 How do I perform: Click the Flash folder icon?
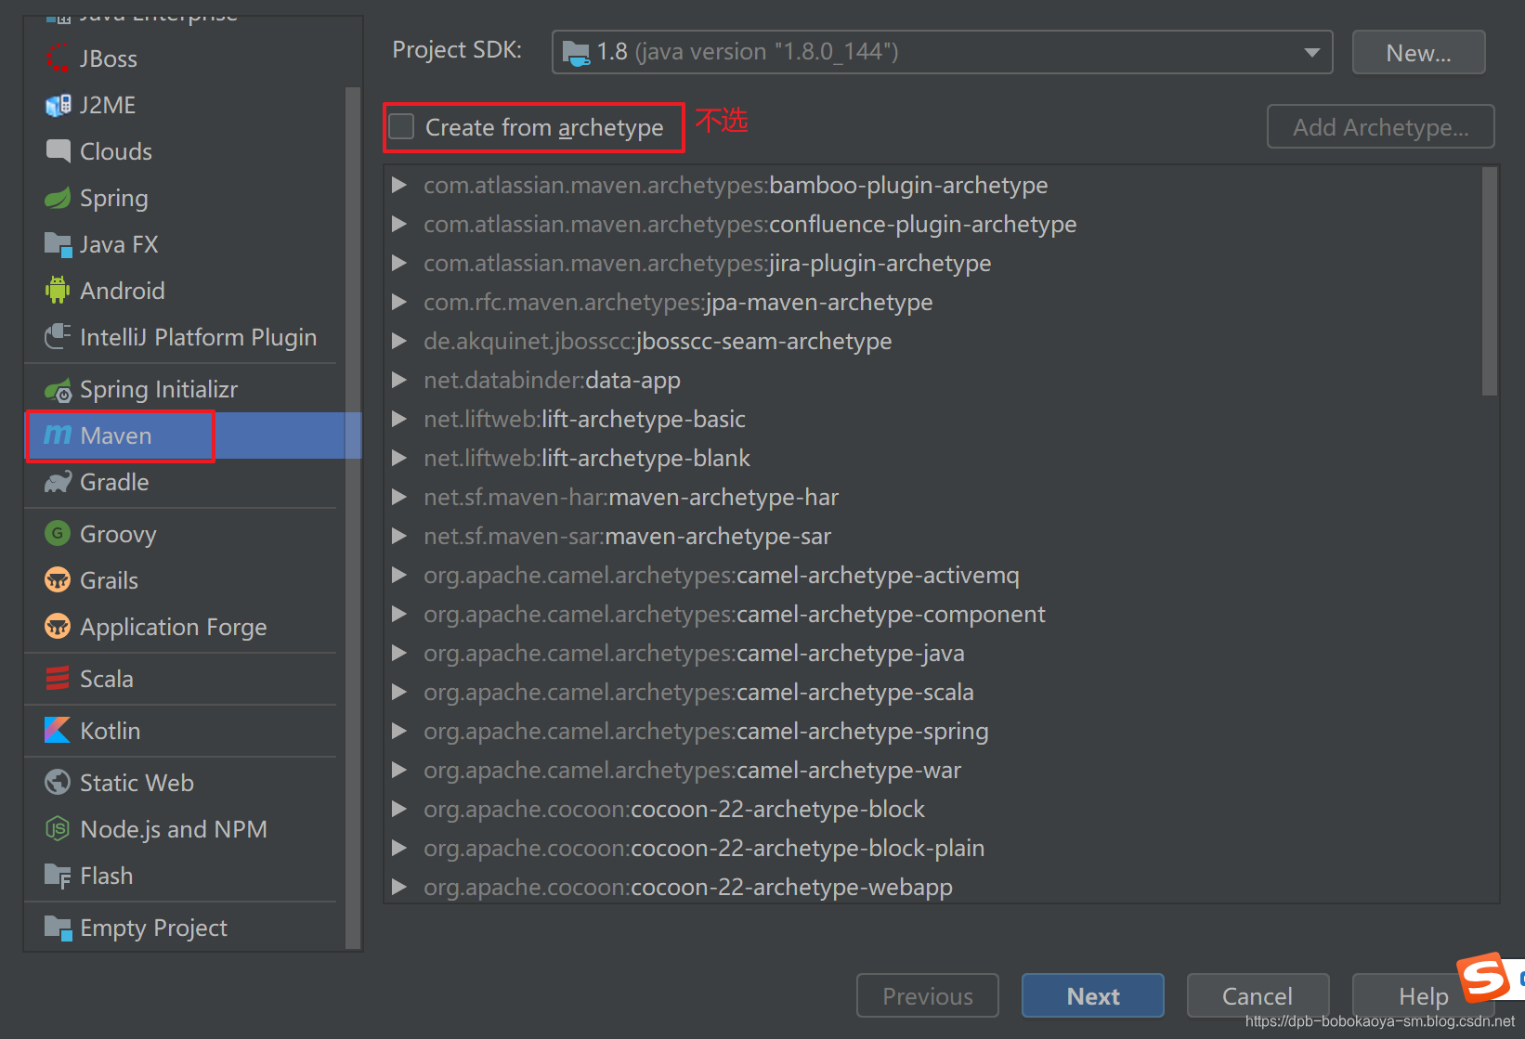(58, 876)
